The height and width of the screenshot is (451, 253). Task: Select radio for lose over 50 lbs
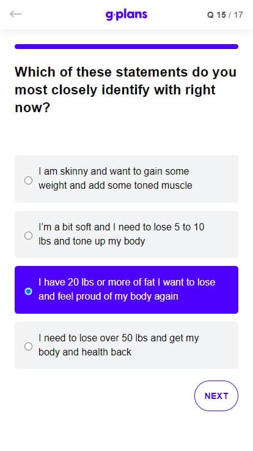28,346
